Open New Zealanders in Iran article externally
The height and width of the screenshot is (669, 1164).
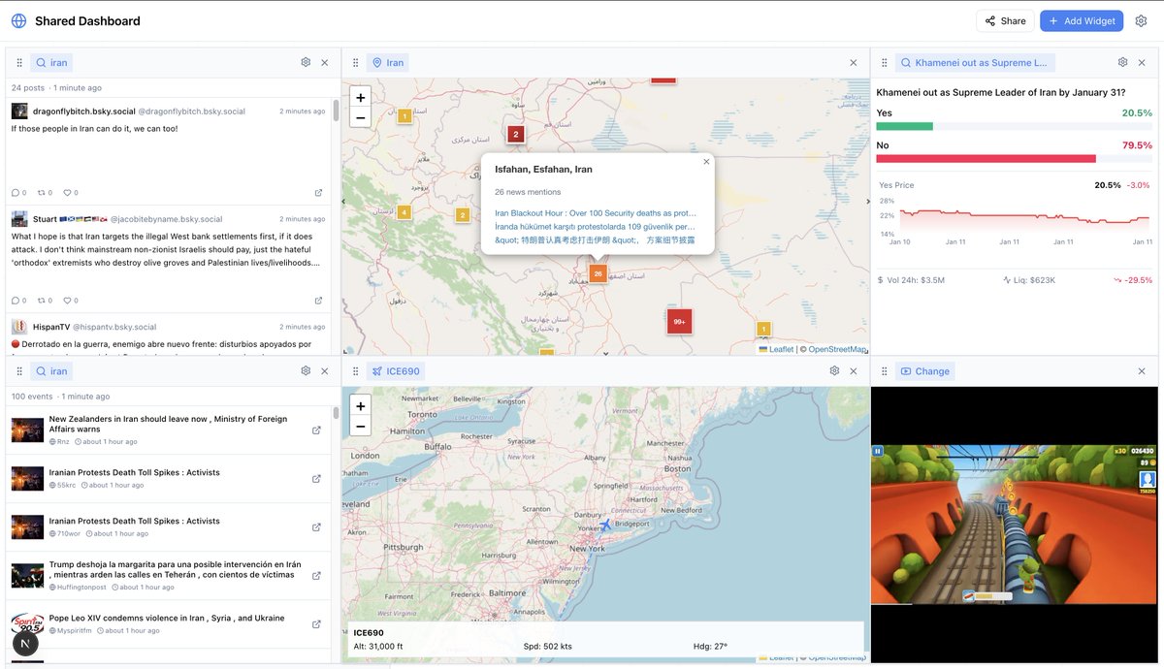tap(316, 430)
